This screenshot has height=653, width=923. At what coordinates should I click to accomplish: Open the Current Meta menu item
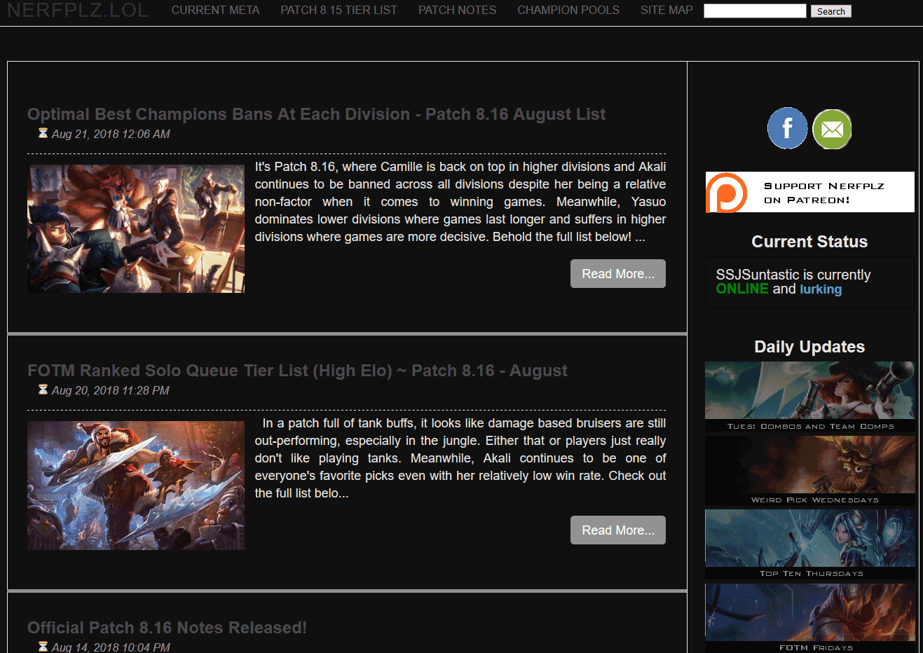click(x=215, y=11)
